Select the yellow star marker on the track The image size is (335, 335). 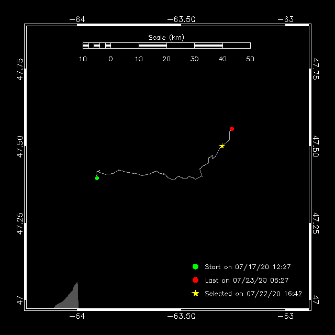(x=222, y=146)
